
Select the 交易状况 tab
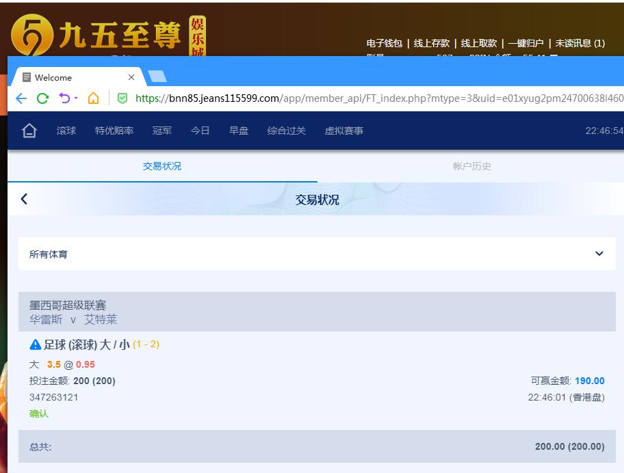click(x=162, y=166)
